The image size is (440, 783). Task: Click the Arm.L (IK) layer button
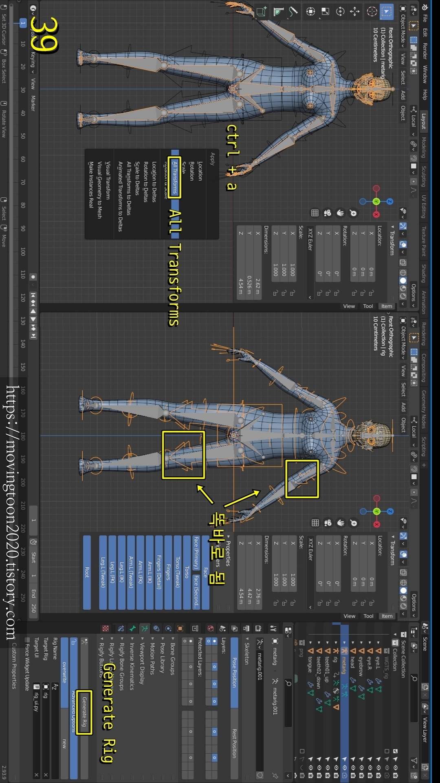150,573
